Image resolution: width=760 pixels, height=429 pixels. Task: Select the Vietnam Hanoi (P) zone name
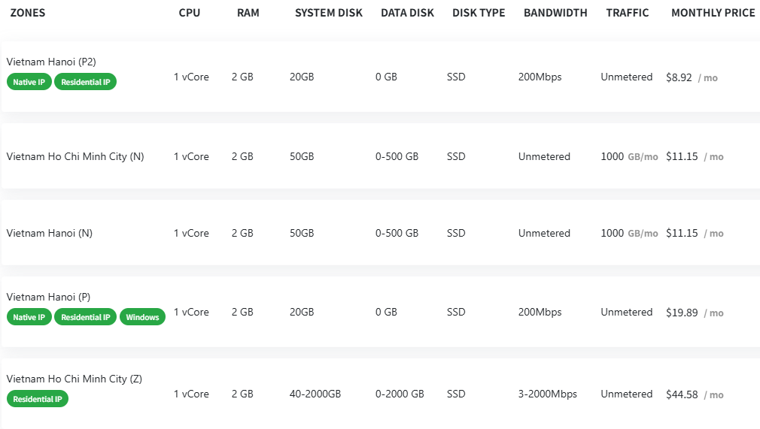pos(48,297)
